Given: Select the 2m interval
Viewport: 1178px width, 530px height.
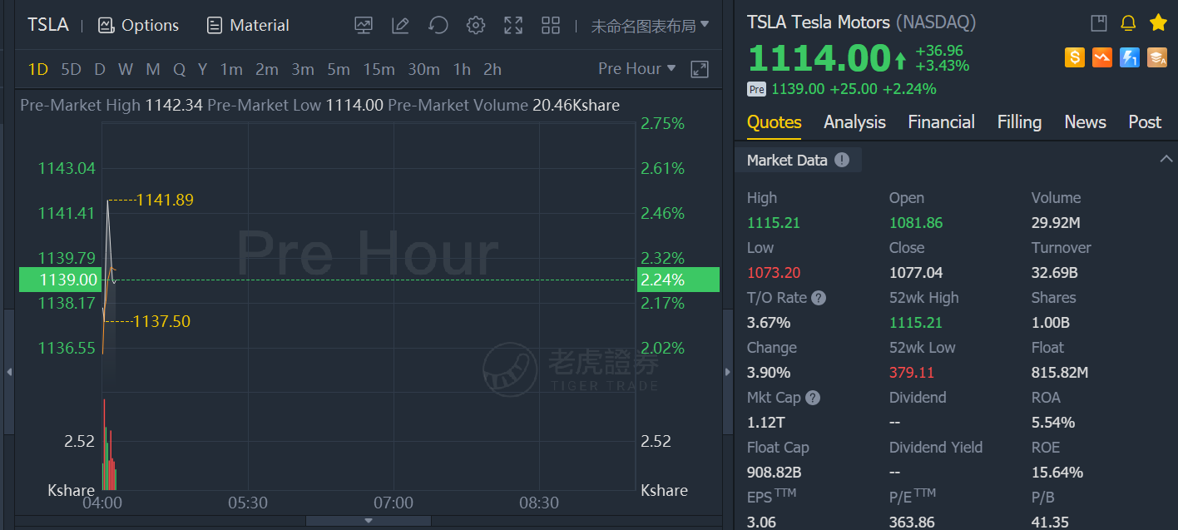Looking at the screenshot, I should (x=267, y=69).
